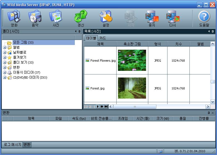217x155 pixels.
Task: Click the network status icon in status bar
Action: click(161, 151)
